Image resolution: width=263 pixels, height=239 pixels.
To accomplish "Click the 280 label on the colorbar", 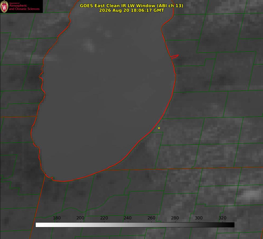I will coord(175,218).
